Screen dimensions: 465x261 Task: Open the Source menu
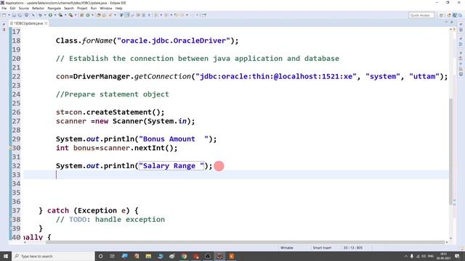(24, 8)
